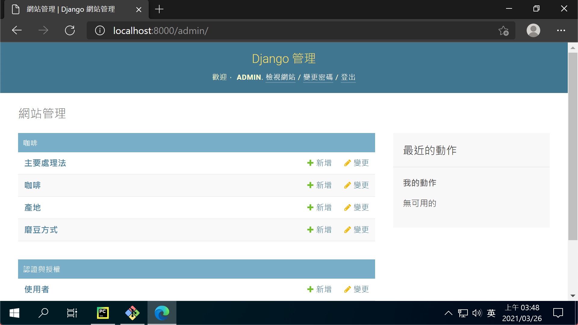This screenshot has width=578, height=325.
Task: Open the 咖啡 model link
Action: tap(33, 185)
